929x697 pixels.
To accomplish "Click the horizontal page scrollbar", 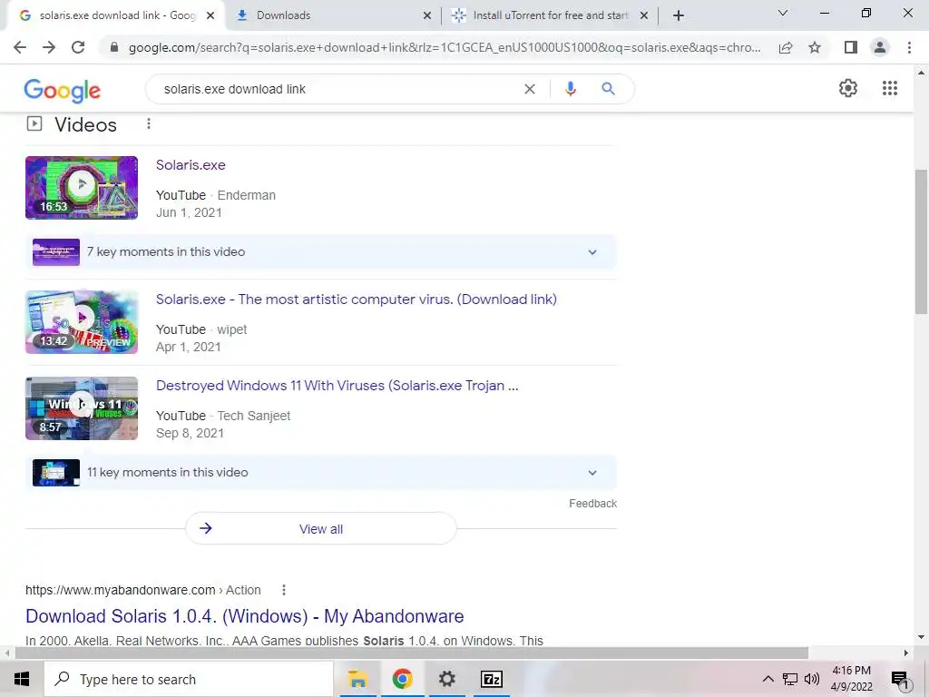I will click(412, 653).
